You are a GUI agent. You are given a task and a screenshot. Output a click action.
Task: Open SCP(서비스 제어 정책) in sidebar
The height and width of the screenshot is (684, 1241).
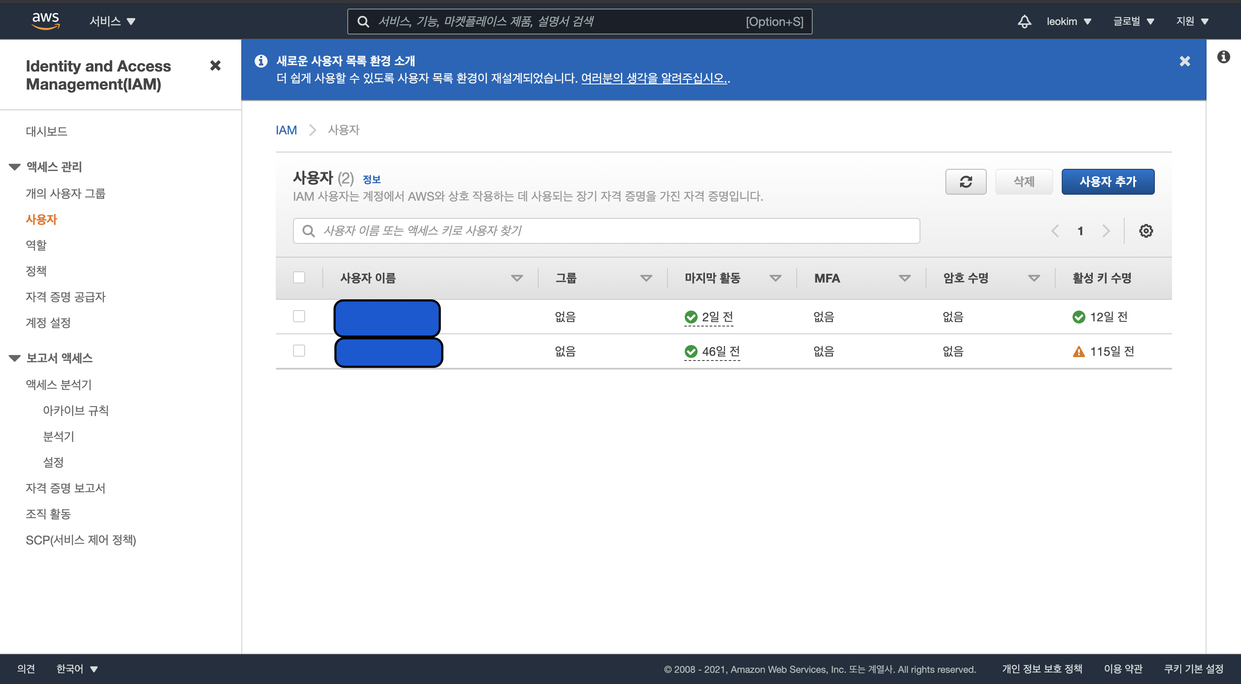pyautogui.click(x=81, y=540)
